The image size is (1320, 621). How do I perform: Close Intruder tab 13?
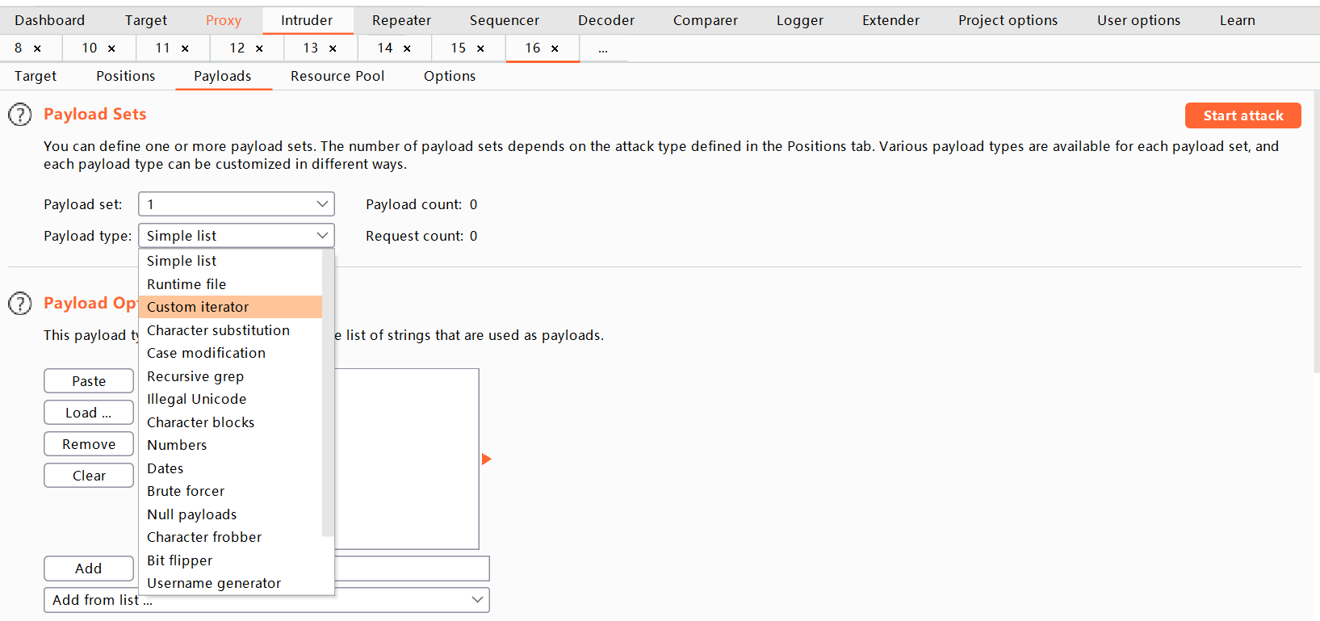tap(333, 48)
